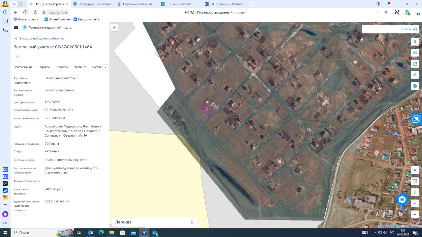Reload the current page

point(35,12)
